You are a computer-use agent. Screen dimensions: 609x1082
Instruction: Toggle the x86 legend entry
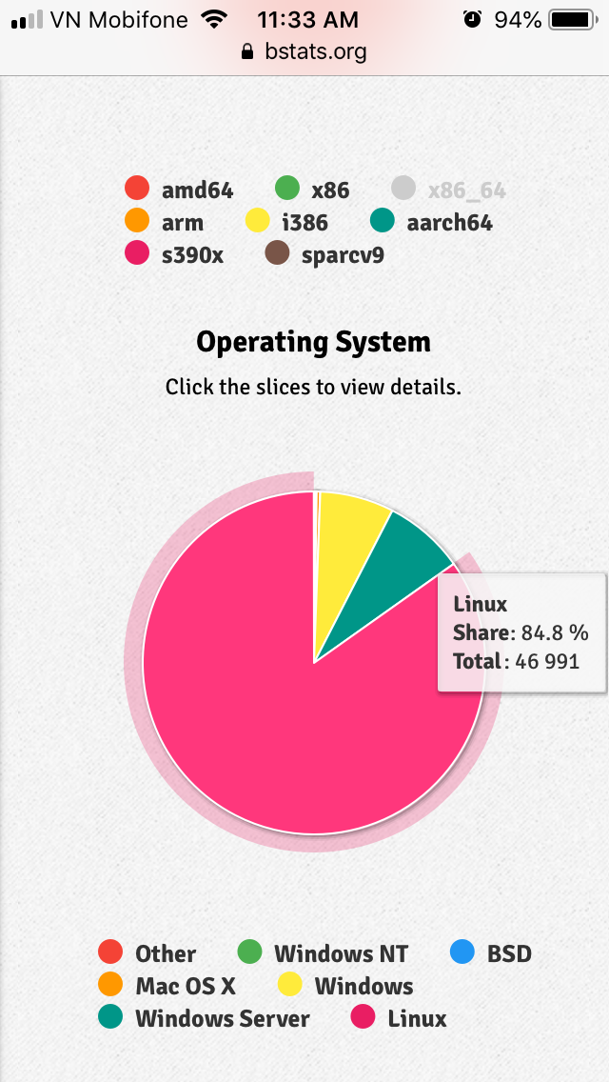coord(312,190)
